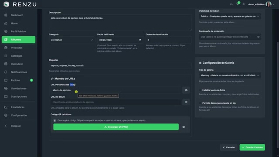Image resolution: width=279 pixels, height=157 pixels.
Task: Click the Suscripciones card icon
Action: pos(6,96)
